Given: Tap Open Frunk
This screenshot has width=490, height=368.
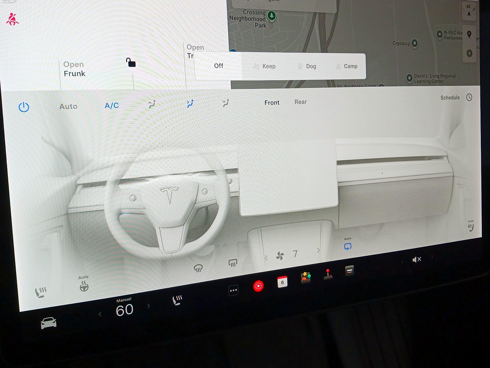Looking at the screenshot, I should (74, 69).
